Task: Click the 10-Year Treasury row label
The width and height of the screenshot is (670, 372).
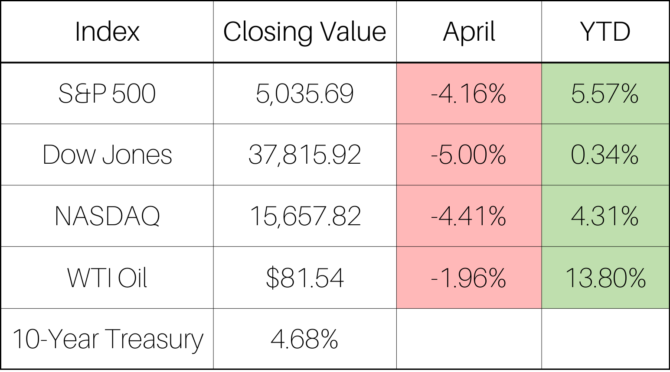Action: (x=107, y=339)
